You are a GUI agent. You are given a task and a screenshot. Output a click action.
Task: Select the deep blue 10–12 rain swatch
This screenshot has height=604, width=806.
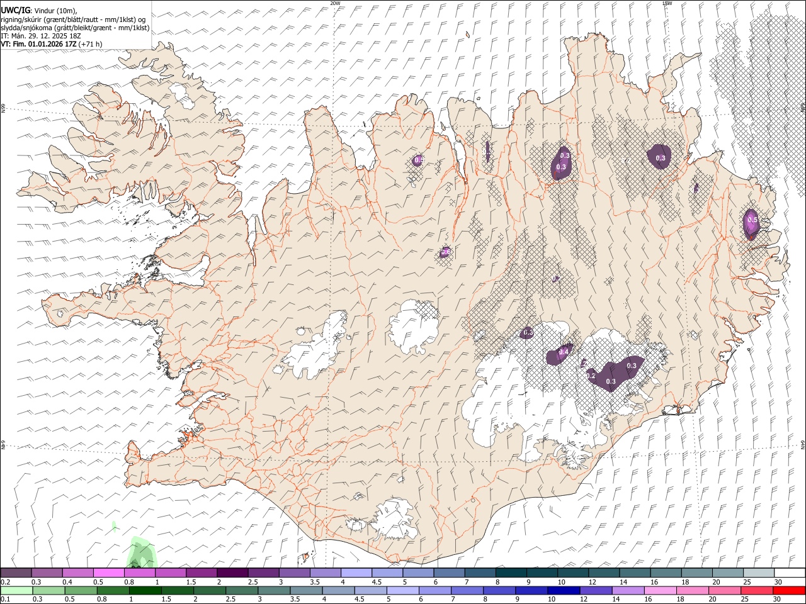pyautogui.click(x=564, y=590)
